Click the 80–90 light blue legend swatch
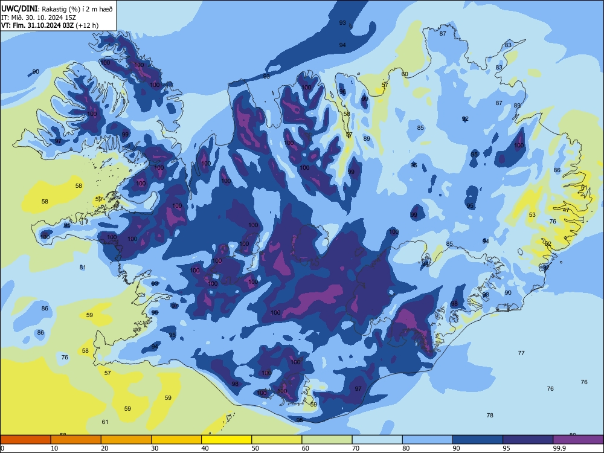 428,440
